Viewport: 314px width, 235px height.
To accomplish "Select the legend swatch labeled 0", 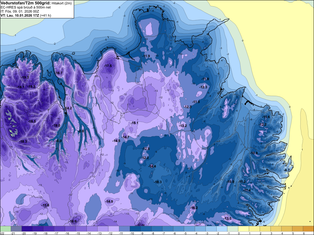I will [x=244, y=229].
